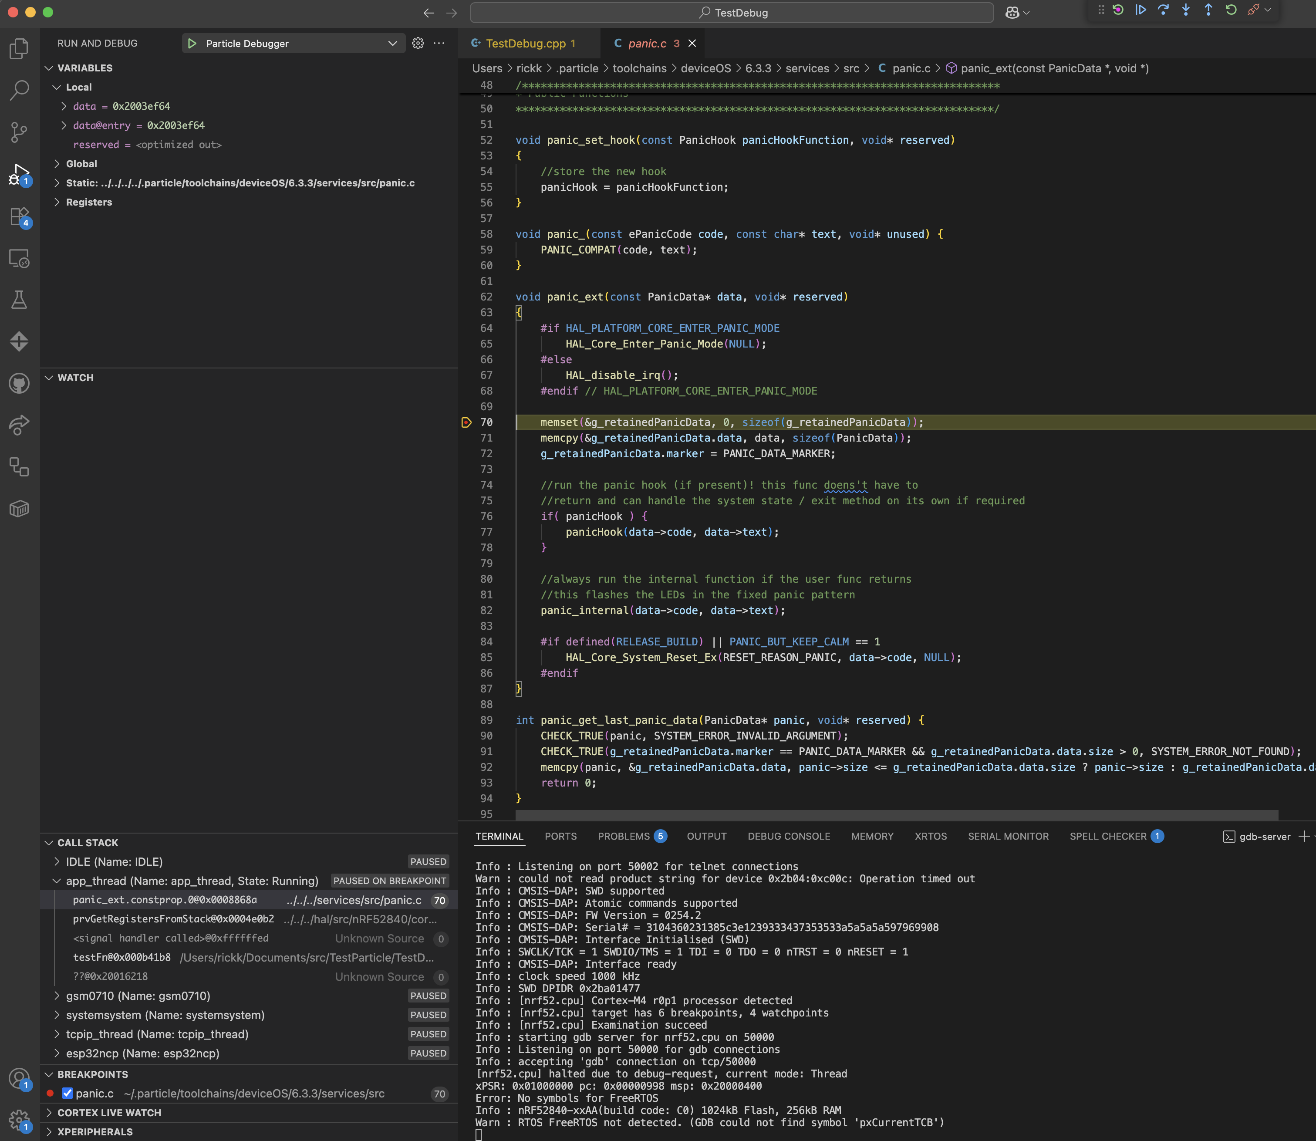Viewport: 1316px width, 1141px height.
Task: Open the Extensions view in activity bar
Action: point(19,217)
